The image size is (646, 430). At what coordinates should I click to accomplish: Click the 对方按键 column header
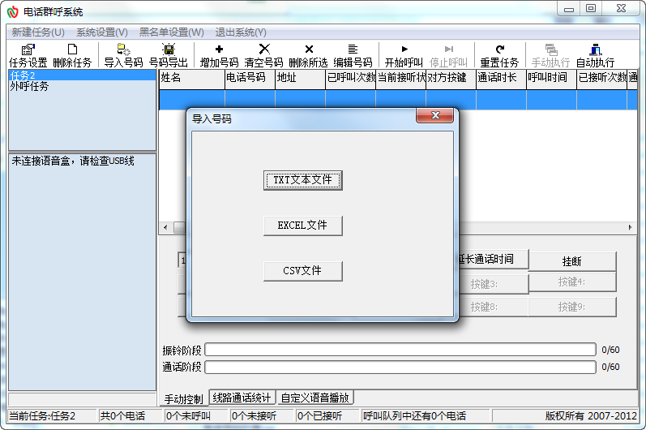(x=451, y=79)
